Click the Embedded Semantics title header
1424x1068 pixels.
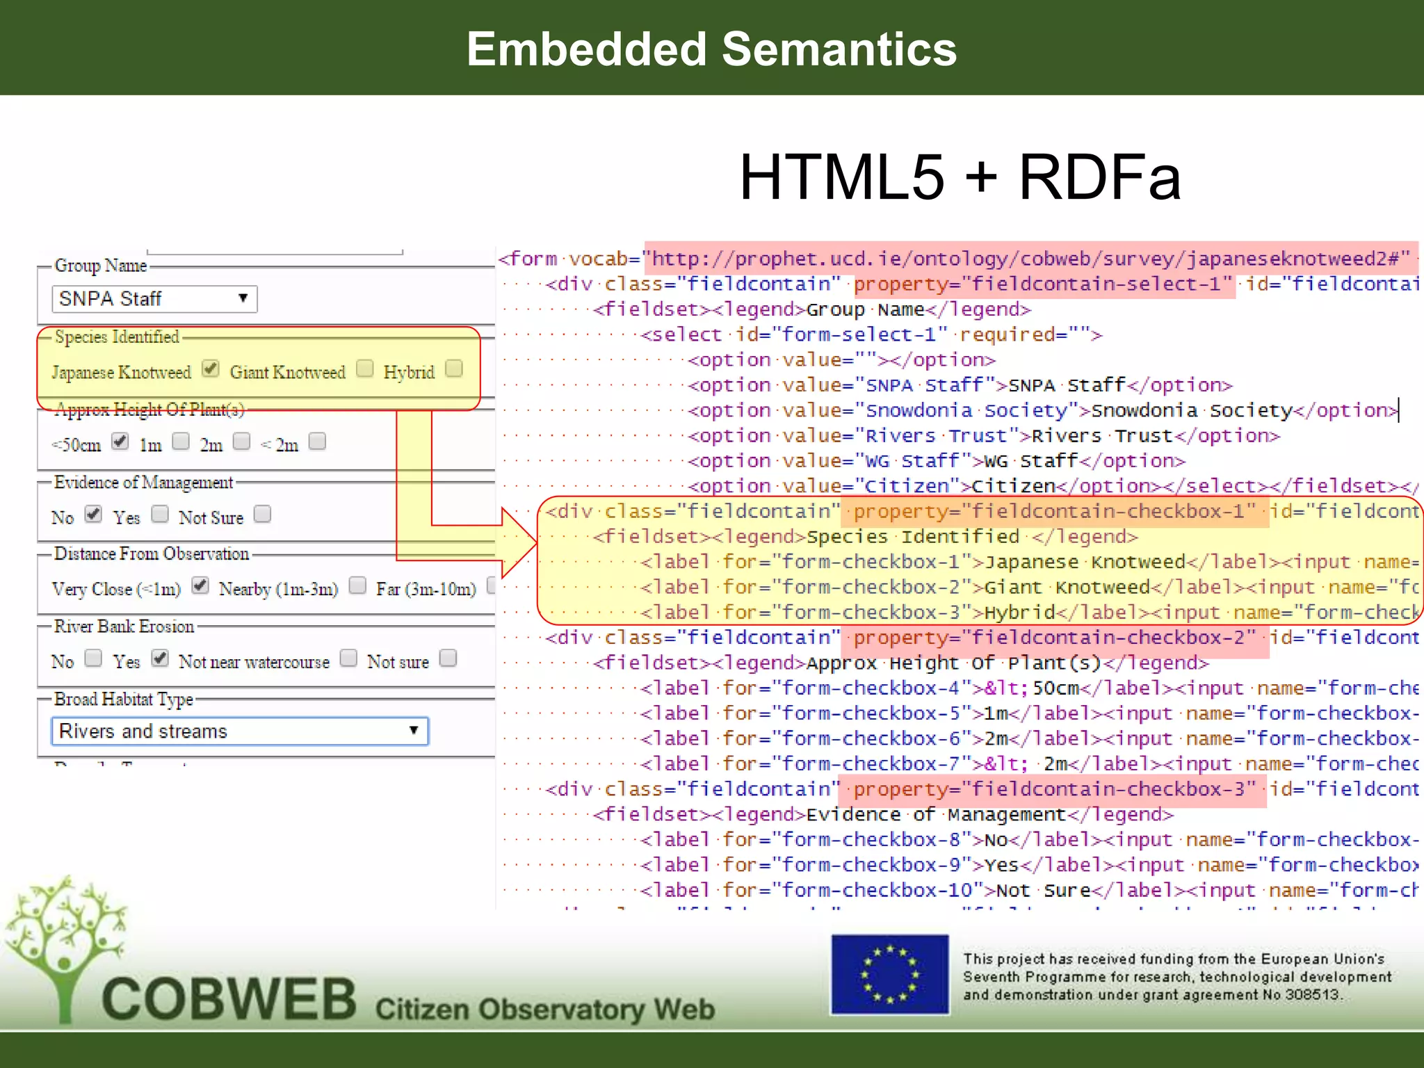click(x=711, y=49)
